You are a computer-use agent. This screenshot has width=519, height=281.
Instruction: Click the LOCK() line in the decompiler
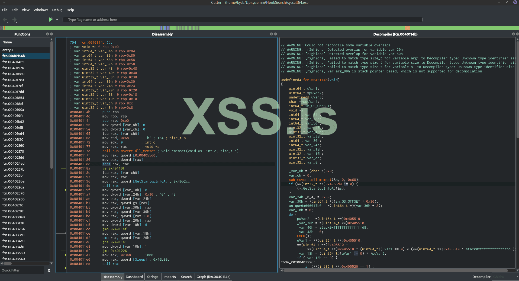pos(304,236)
